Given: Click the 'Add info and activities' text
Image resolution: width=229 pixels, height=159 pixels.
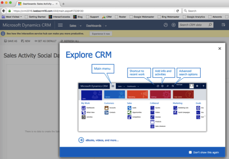Looking at the screenshot, I should pyautogui.click(x=163, y=73).
